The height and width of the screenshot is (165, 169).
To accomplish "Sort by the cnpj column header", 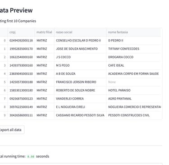I will (21, 32).
